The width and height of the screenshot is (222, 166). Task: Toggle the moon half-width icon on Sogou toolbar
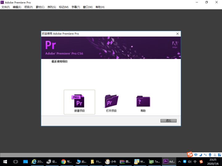click(201, 155)
